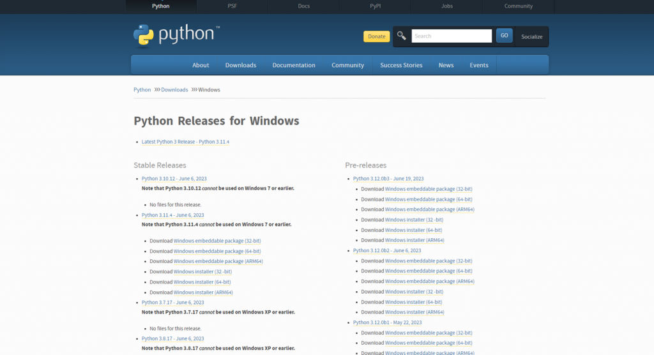Download 3.12.0b2 Windows embeddable package (32-bit)
This screenshot has height=355, width=654.
click(x=429, y=261)
